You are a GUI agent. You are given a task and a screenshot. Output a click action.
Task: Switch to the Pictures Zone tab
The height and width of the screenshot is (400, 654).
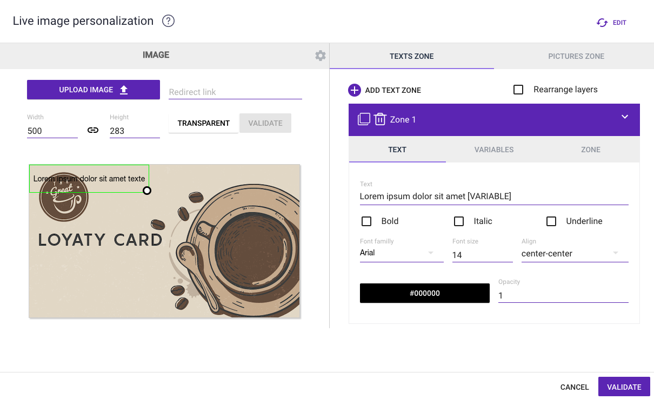tap(576, 56)
